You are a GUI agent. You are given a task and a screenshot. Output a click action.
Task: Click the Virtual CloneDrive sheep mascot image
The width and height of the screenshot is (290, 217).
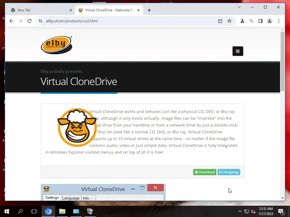pyautogui.click(x=77, y=127)
